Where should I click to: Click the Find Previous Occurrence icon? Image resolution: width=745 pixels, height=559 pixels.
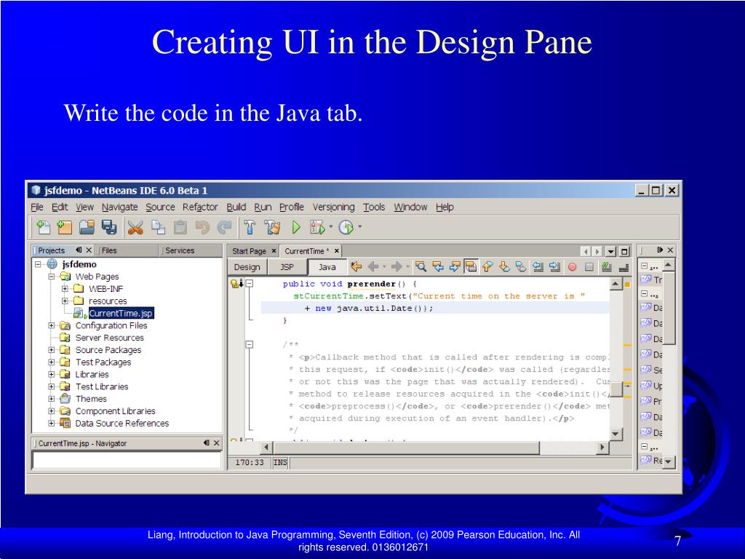coord(437,266)
